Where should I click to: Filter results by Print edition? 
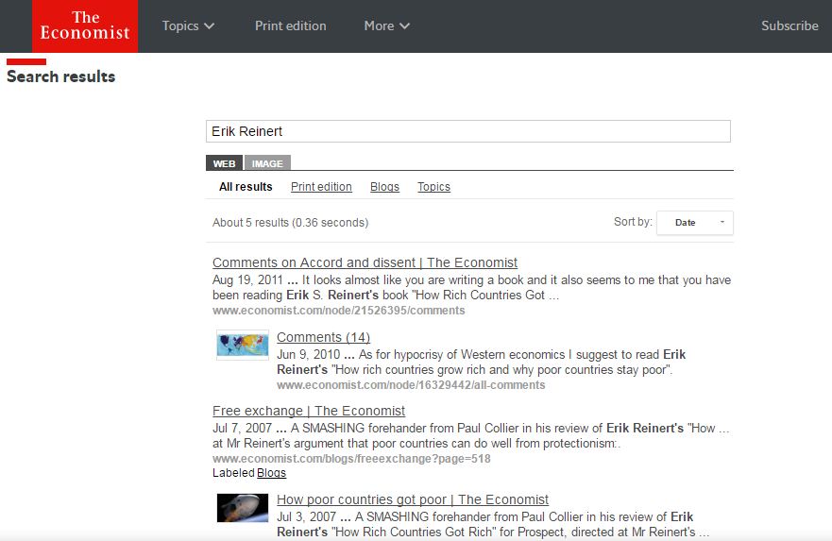321,187
